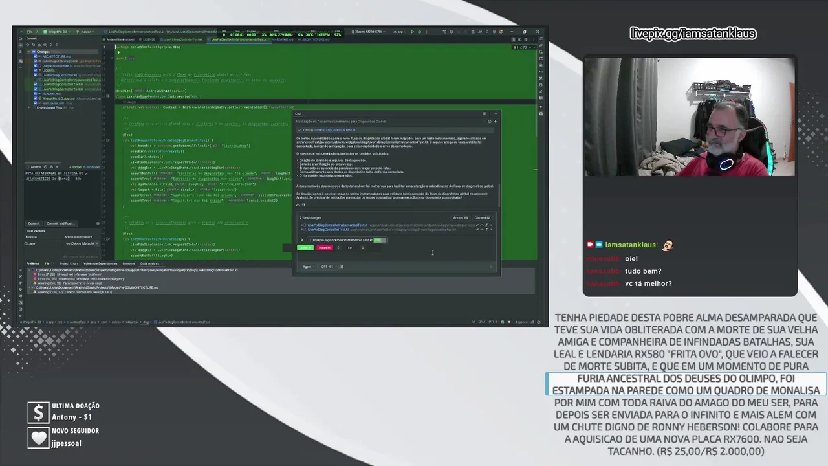Click the Commit and Push button
828x466 pixels.
tap(61, 223)
